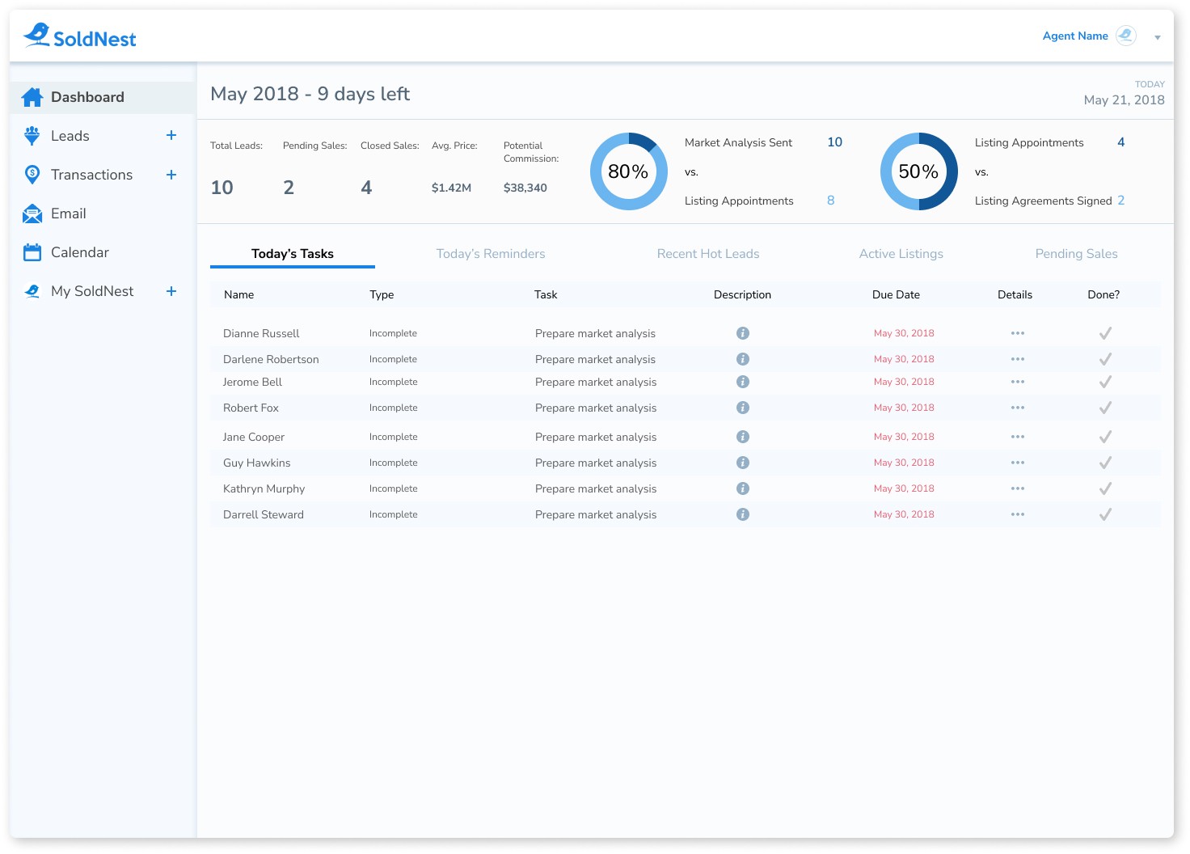The width and height of the screenshot is (1190, 854).
Task: Click the Agent Name link
Action: pyautogui.click(x=1075, y=36)
